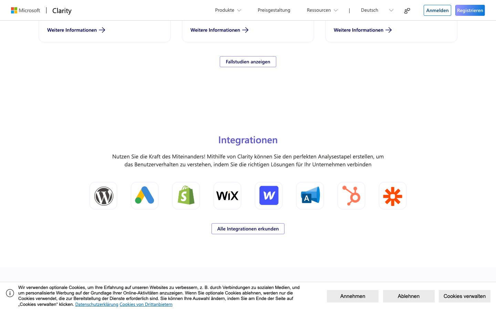Viewport: 496px width, 310px height.
Task: Open the Ressourcen dropdown
Action: 322,10
